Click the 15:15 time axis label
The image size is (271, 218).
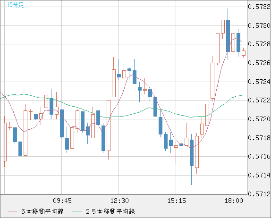[177, 201]
